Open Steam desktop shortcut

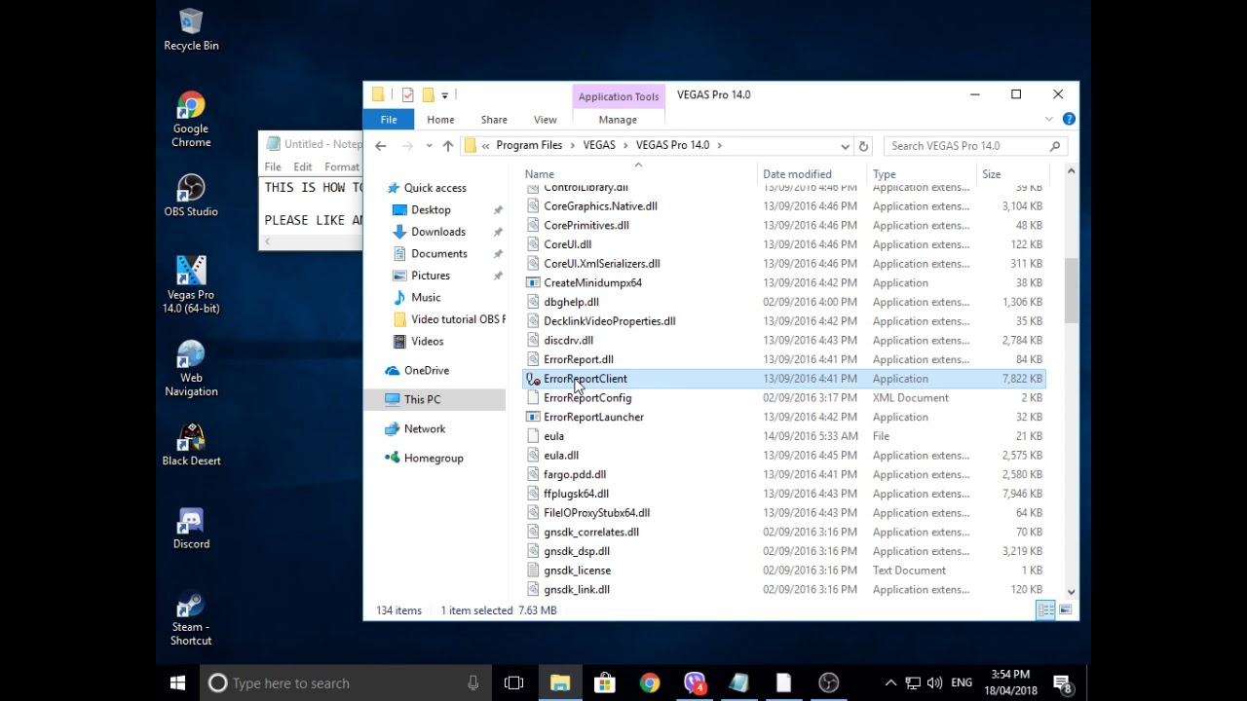pyautogui.click(x=191, y=617)
